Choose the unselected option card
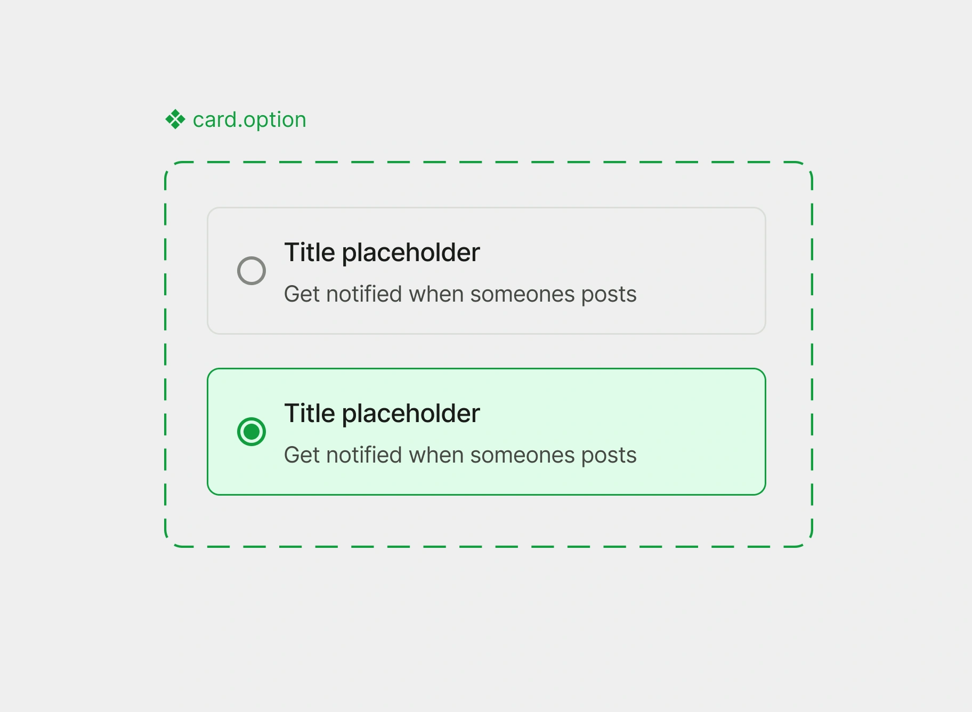 [x=487, y=271]
